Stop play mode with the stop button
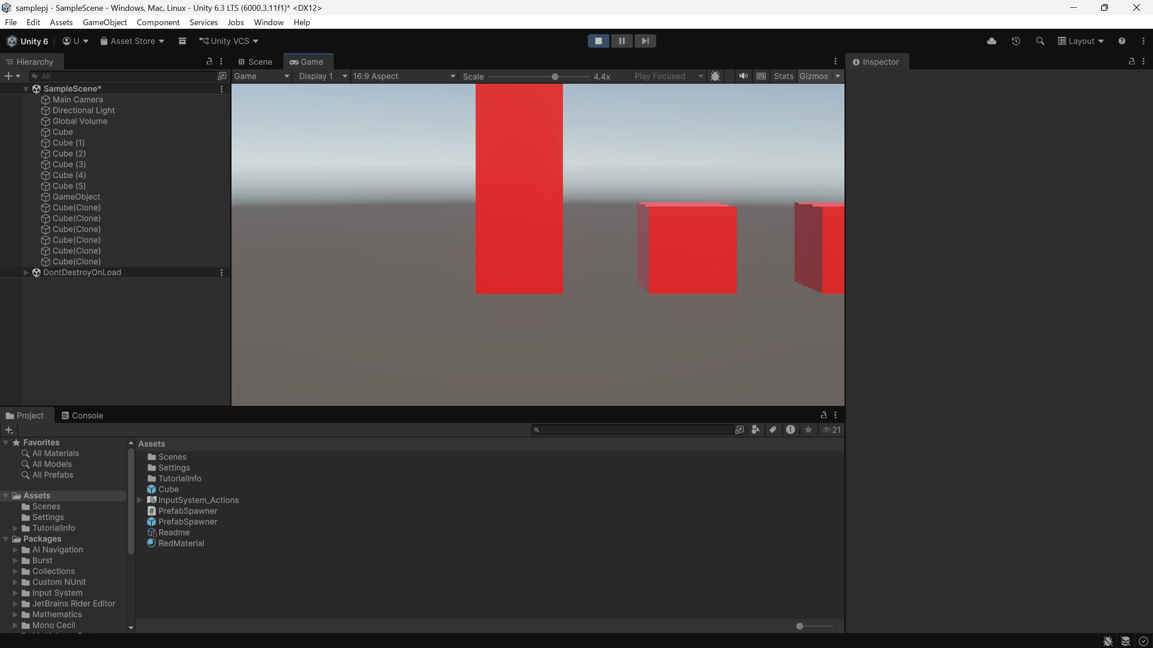 point(598,41)
